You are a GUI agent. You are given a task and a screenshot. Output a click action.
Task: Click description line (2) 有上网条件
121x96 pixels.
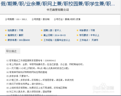(x=45, y=64)
